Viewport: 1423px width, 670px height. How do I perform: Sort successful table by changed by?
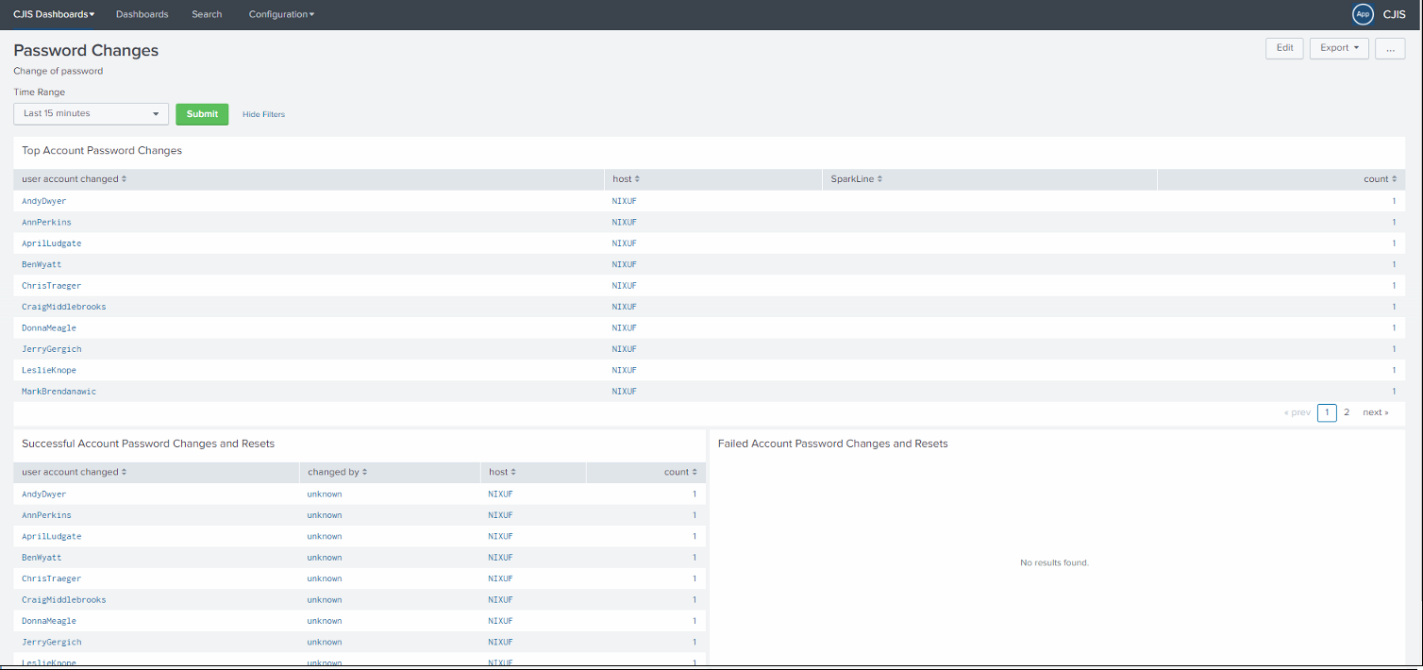(x=337, y=472)
